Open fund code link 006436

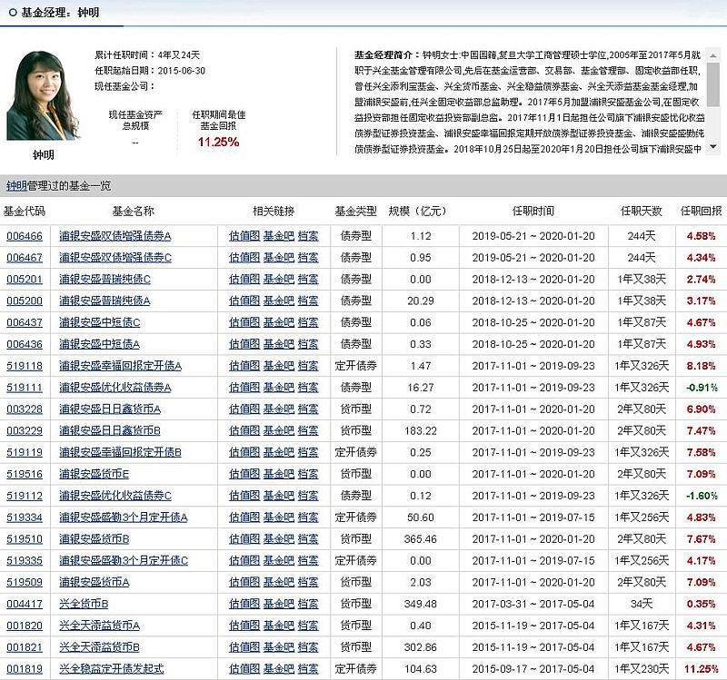[25, 344]
